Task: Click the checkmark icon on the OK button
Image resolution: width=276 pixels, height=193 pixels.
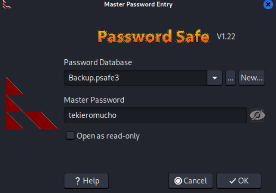Action: click(232, 181)
